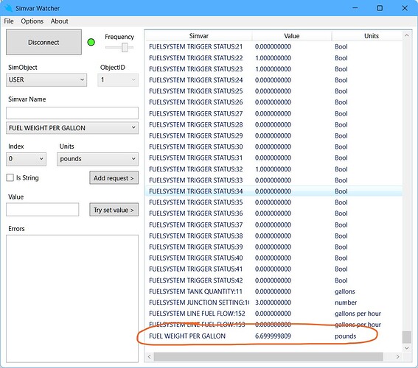Viewport: 418px width, 368px height.
Task: Click the Add request button
Action: [x=114, y=178]
